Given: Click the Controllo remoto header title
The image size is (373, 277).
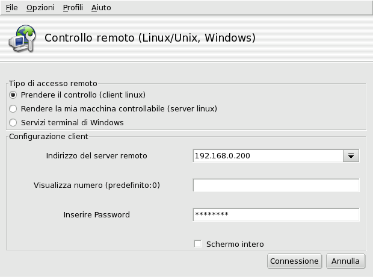Looking at the screenshot, I should click(150, 38).
